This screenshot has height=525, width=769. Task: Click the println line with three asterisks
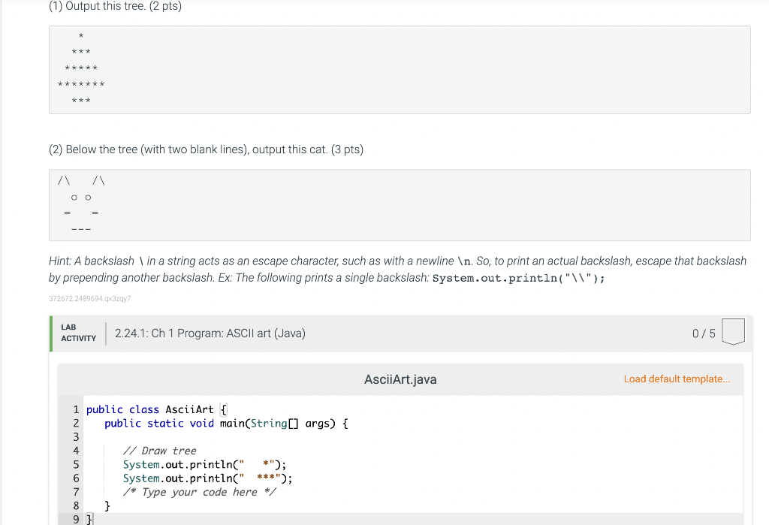click(207, 478)
